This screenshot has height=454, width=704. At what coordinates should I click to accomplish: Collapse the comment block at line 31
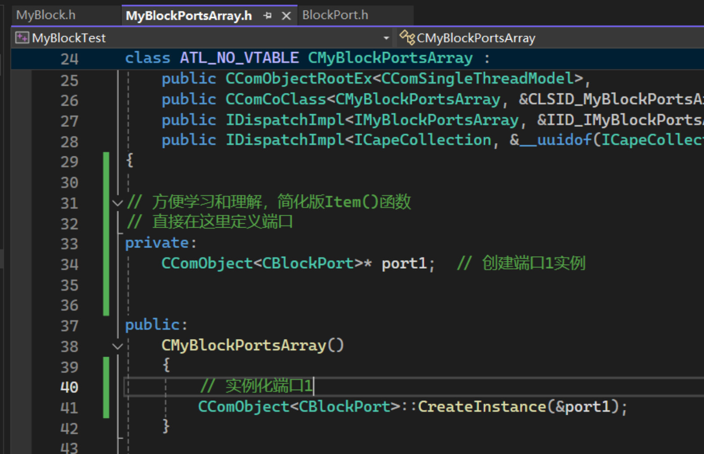[x=117, y=203]
